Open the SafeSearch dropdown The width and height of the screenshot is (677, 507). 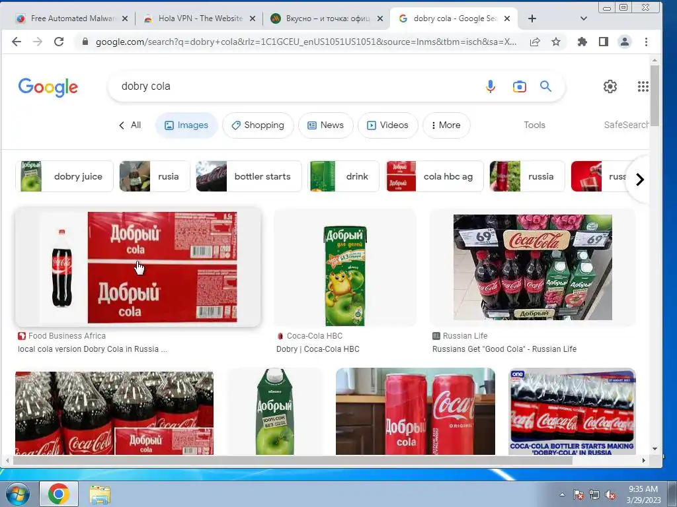[626, 125]
